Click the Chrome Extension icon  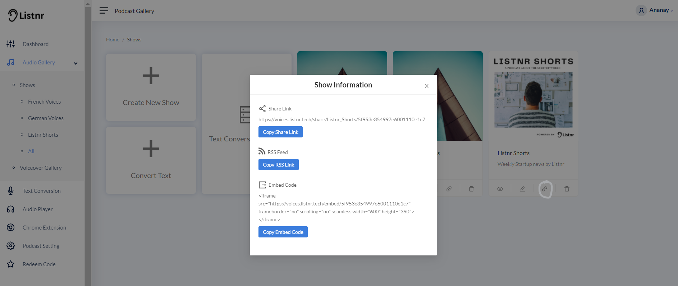click(11, 227)
